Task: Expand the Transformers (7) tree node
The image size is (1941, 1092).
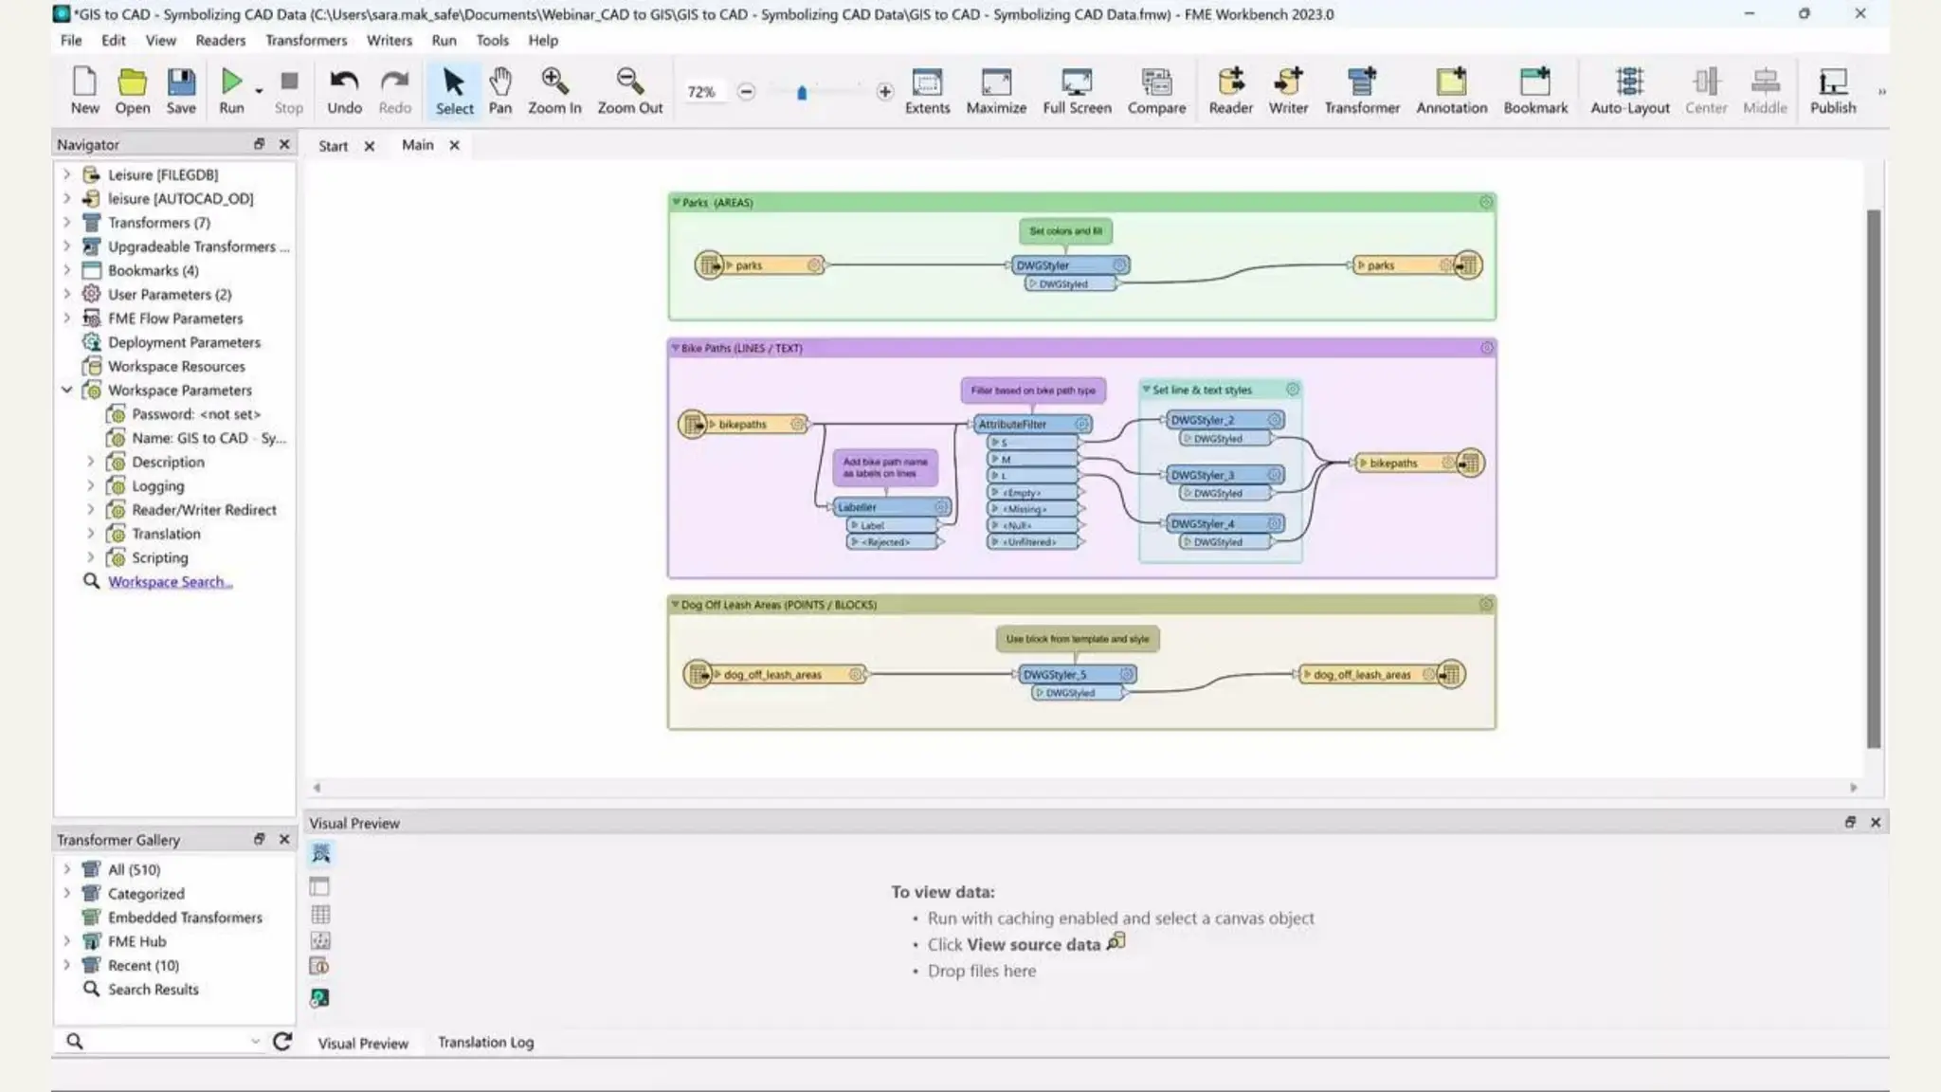Action: 66,222
